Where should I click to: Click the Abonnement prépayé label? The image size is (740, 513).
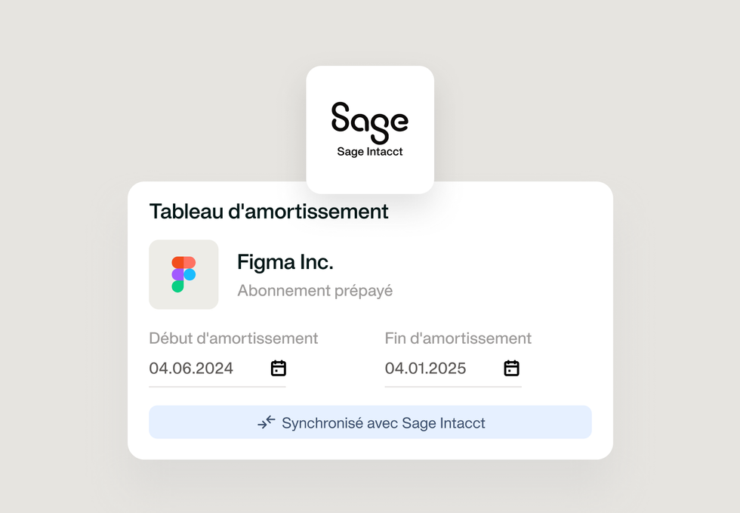click(x=314, y=290)
